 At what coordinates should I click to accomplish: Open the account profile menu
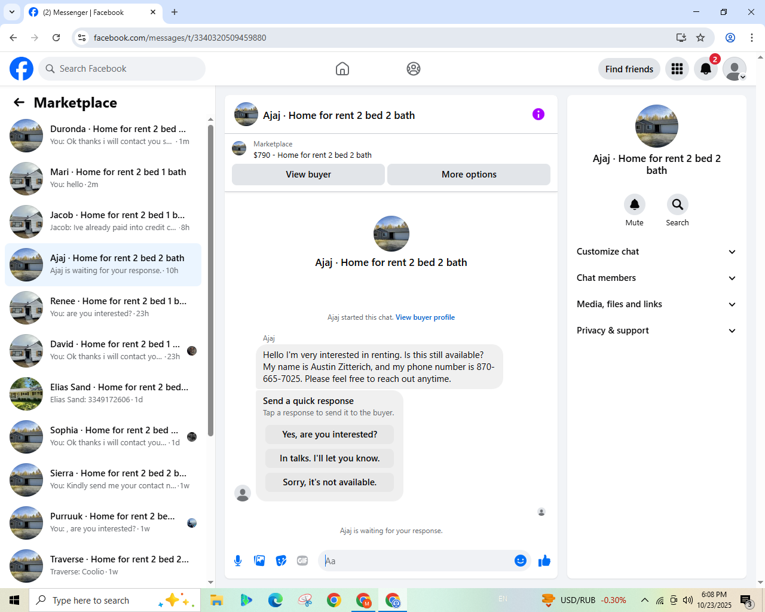(735, 69)
